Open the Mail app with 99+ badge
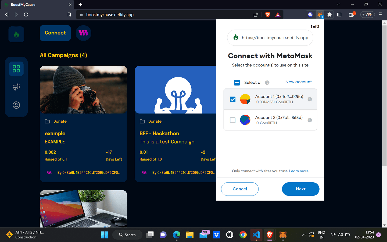This screenshot has width=387, height=242. tap(203, 235)
